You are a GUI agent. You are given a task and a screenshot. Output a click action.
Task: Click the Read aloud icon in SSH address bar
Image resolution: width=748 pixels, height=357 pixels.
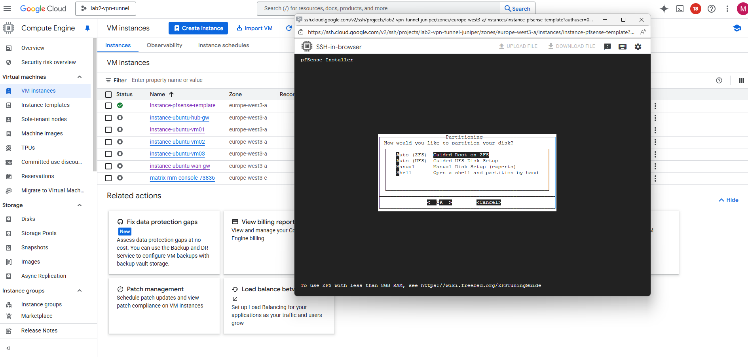(x=643, y=32)
